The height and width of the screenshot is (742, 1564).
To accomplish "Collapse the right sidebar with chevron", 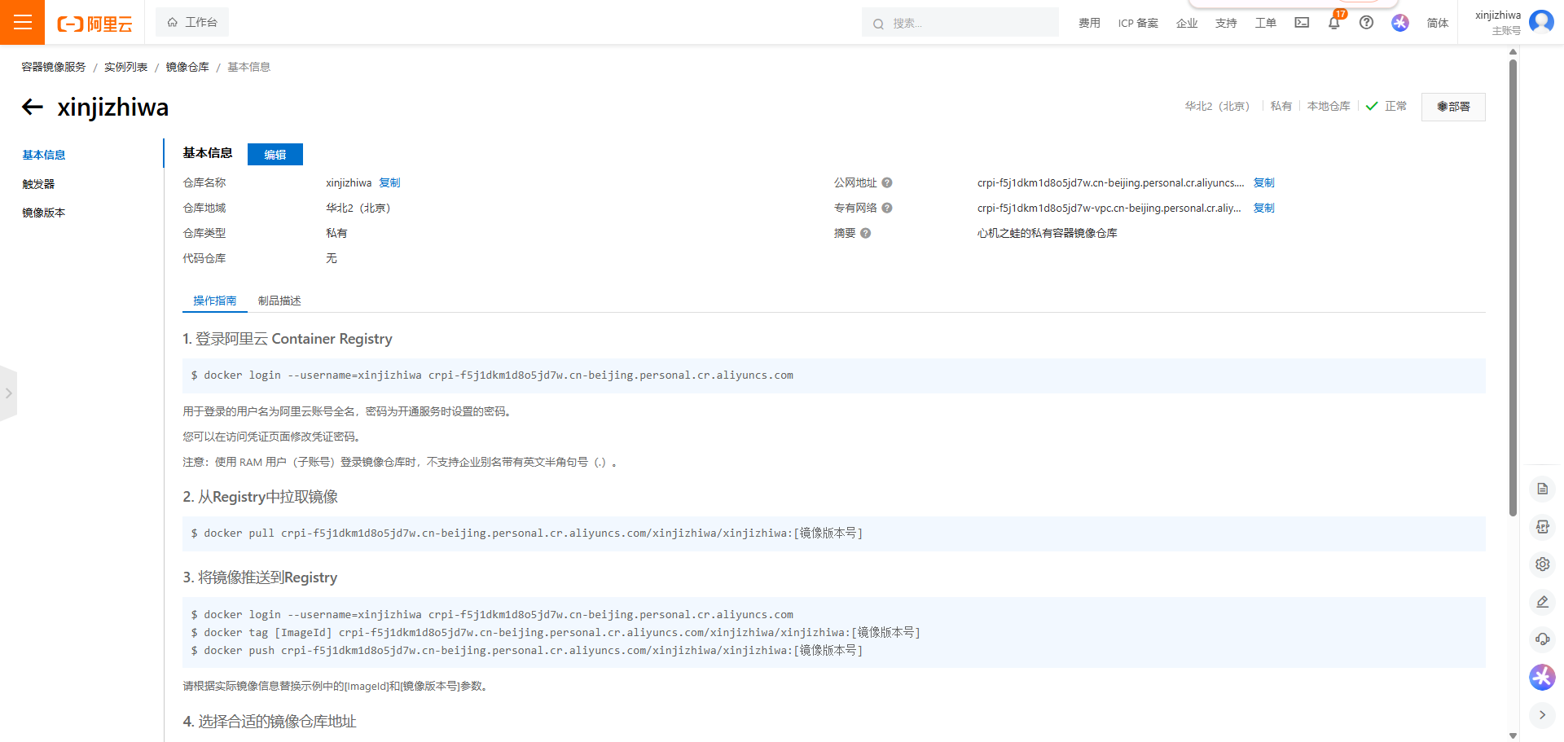I will tap(1542, 714).
